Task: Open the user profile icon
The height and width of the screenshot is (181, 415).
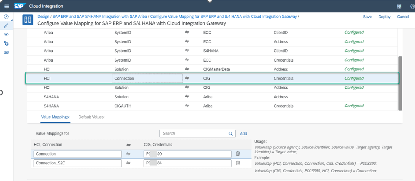Action: [412, 6]
